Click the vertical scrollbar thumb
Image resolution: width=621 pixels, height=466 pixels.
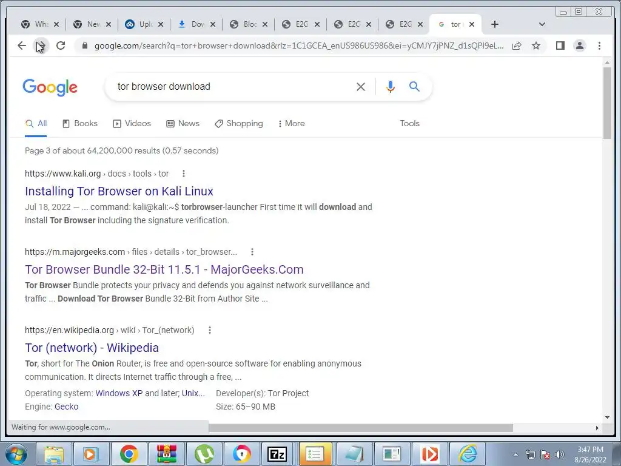(x=607, y=103)
